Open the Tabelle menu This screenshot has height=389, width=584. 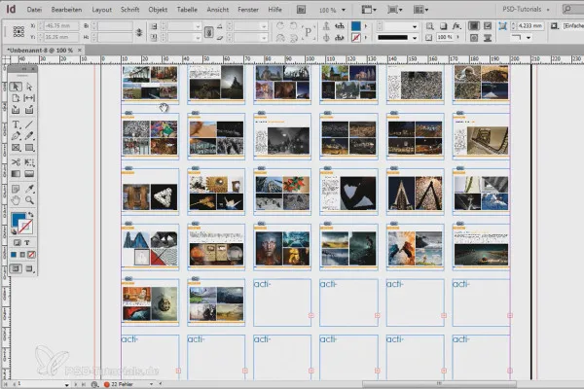187,10
